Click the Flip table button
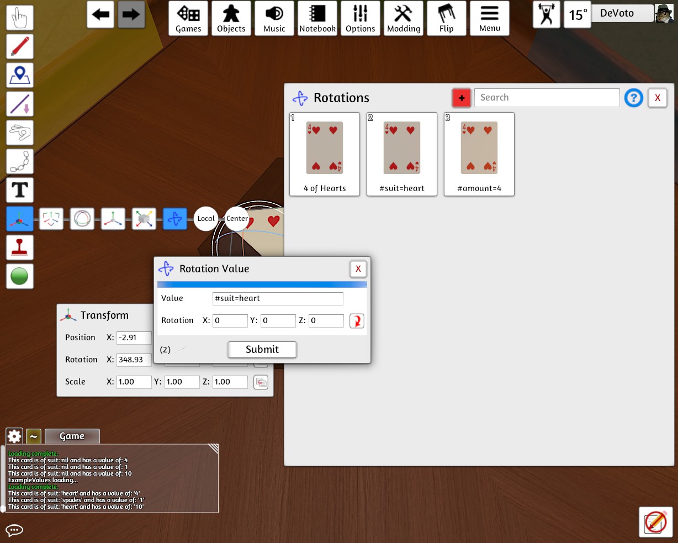The width and height of the screenshot is (678, 543). 447,18
